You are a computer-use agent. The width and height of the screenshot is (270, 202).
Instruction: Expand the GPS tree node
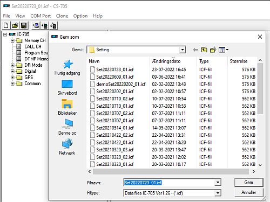(12, 78)
